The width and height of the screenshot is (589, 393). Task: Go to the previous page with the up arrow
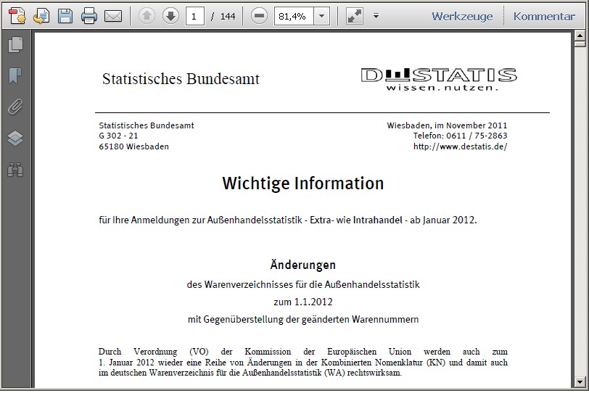click(x=147, y=16)
